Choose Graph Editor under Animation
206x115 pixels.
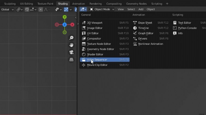point(145,33)
